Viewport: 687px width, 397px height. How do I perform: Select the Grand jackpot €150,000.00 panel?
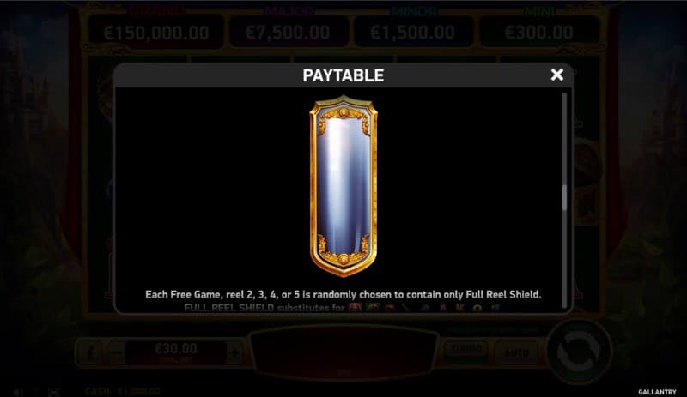point(156,33)
